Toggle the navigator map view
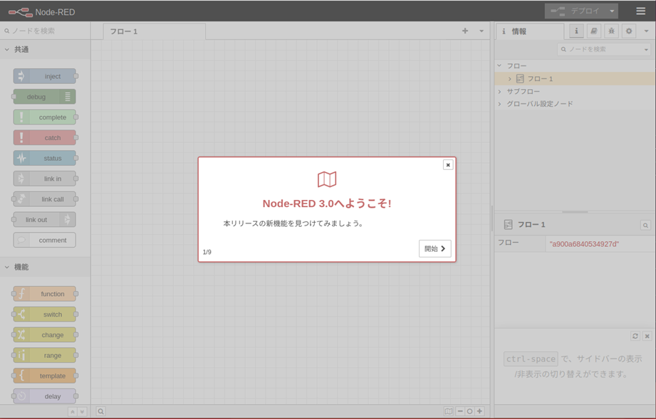Screen dimensions: 656x419 point(448,411)
